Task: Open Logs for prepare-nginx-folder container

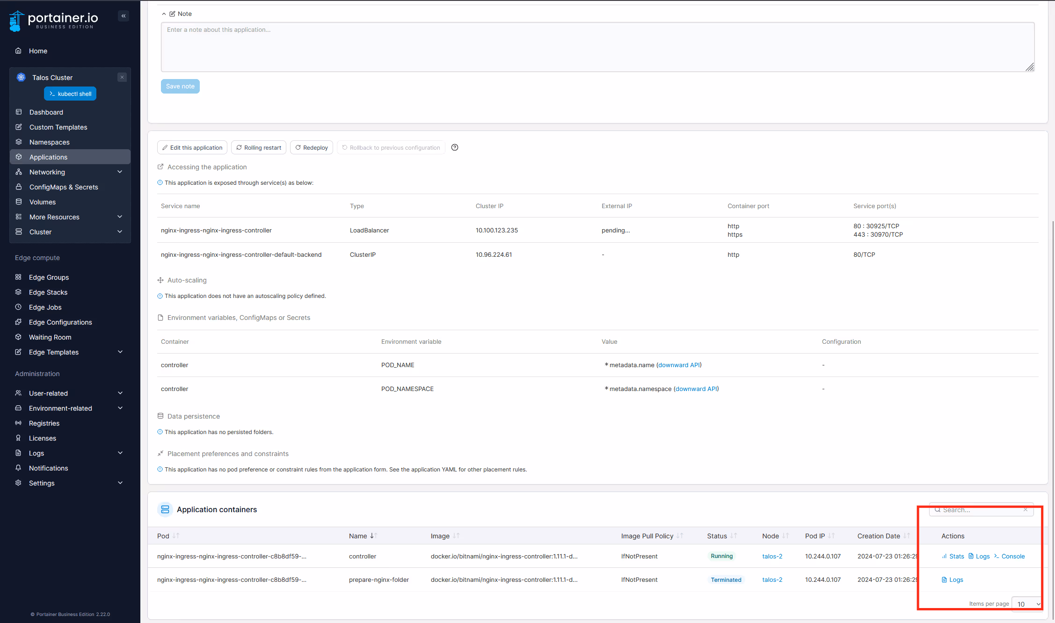Action: tap(953, 580)
